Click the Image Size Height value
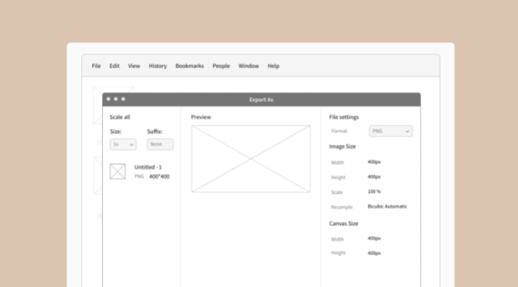Screen dimensions: 518x287 [375, 177]
